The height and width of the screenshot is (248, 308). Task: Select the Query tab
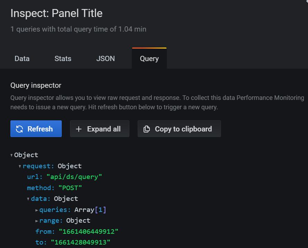(x=149, y=59)
